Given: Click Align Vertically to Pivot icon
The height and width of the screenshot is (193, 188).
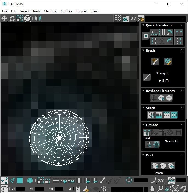Looking at the screenshot, I should (154, 41).
